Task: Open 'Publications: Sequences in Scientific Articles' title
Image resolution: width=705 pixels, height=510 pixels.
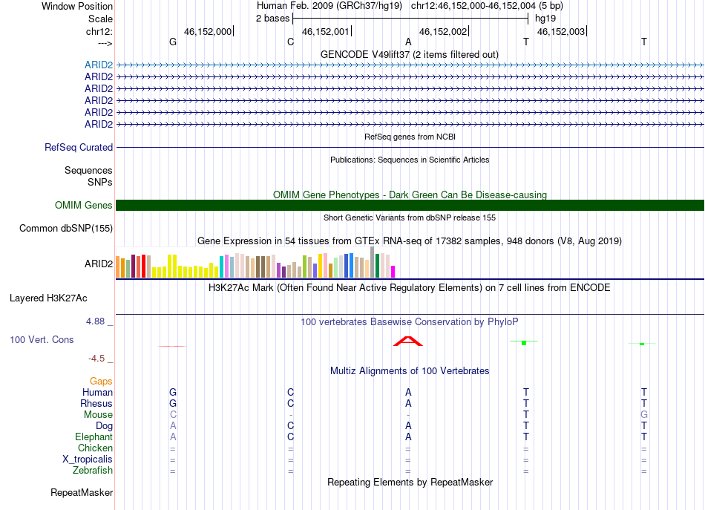Action: click(x=410, y=160)
